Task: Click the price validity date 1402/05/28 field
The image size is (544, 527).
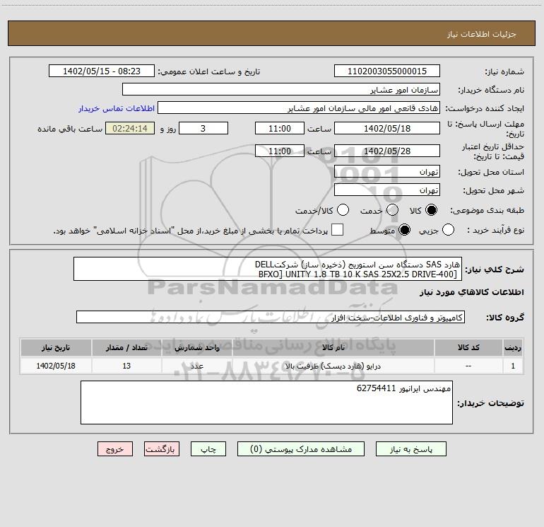Action: (387, 151)
